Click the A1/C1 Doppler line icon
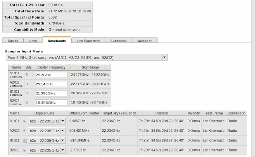256x157 pixels. coord(25,121)
